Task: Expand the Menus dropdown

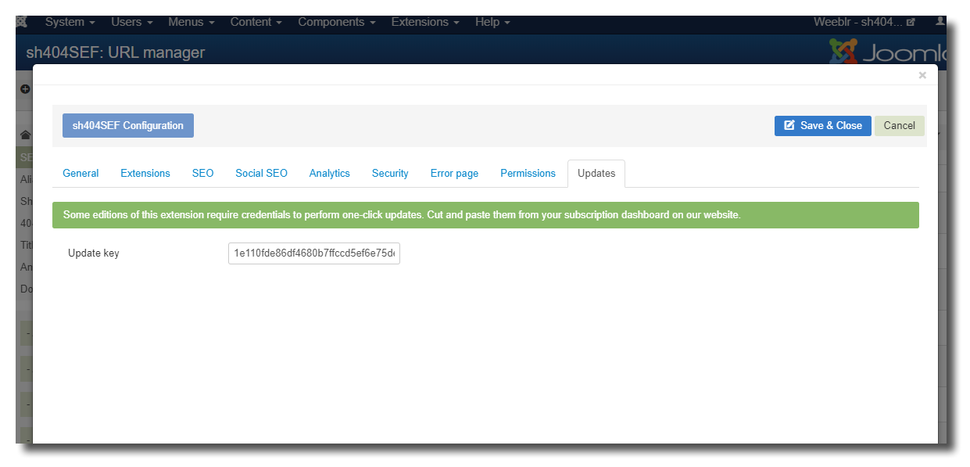Action: point(191,22)
